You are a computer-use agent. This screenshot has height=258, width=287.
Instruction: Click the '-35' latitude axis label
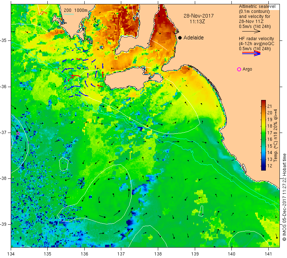click(x=3, y=40)
